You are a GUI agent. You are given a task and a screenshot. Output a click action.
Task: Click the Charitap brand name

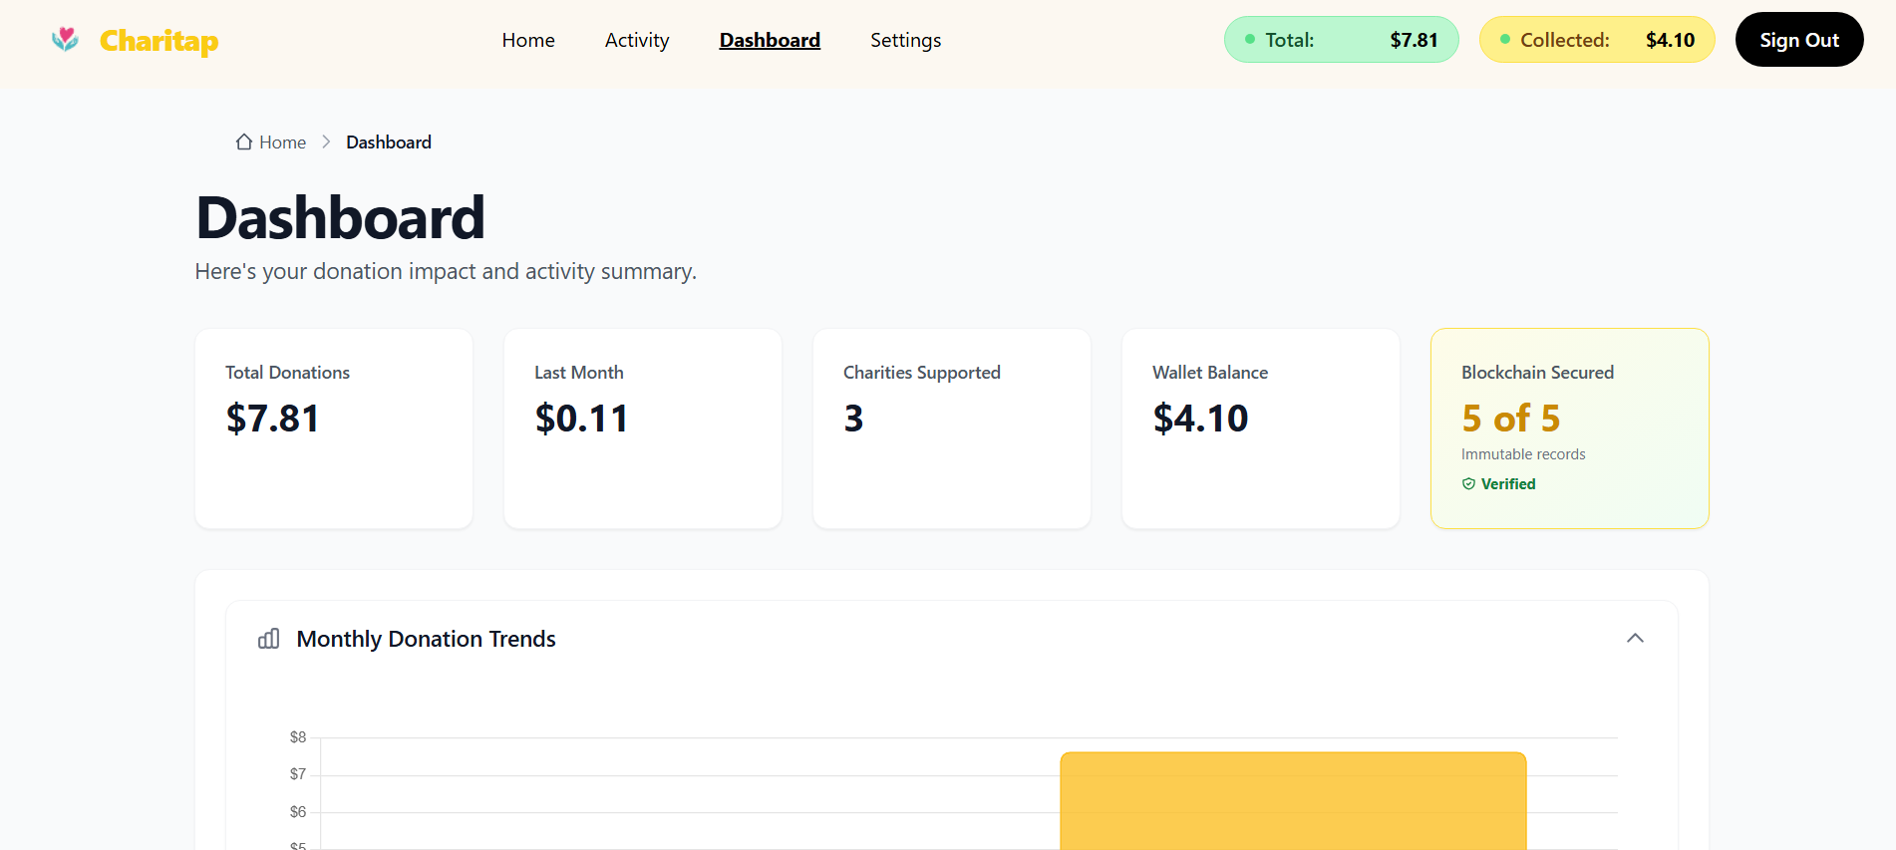(158, 41)
